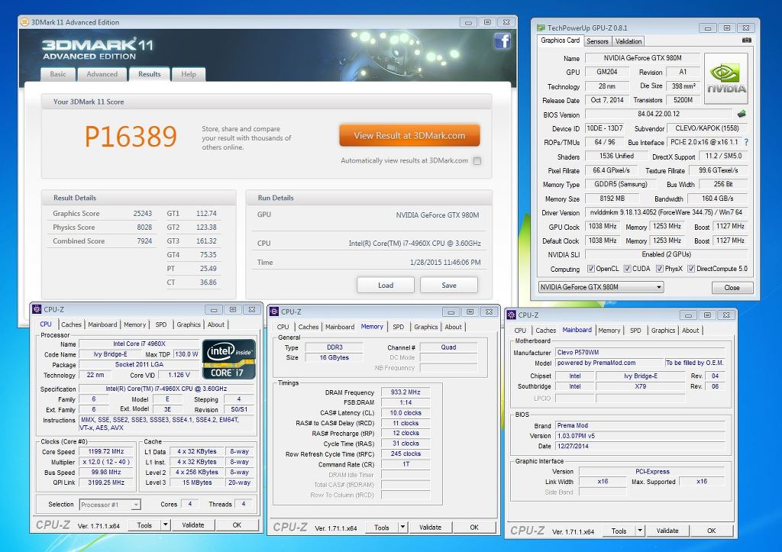Click Validate in CPU-Z Mainboard window
This screenshot has height=552, width=782.
[x=667, y=531]
